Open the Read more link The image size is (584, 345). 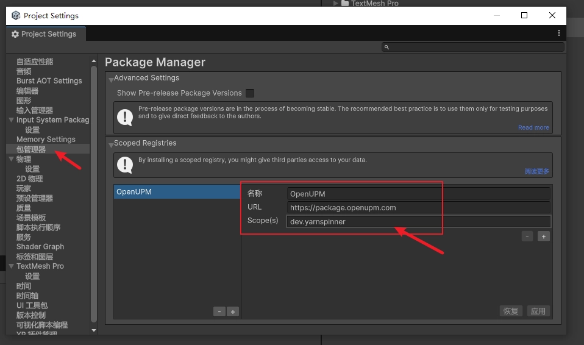pos(533,127)
